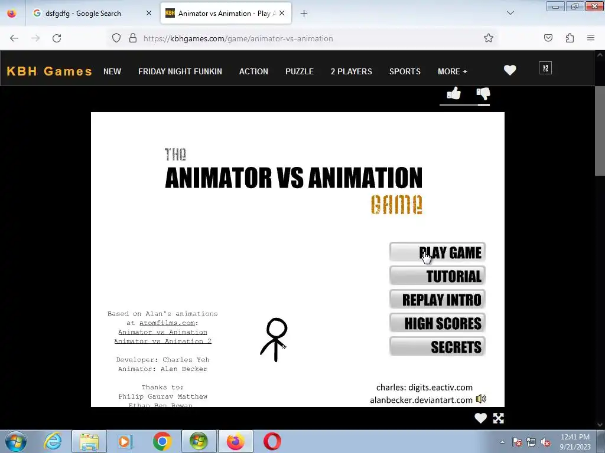Mute the game sound speaker icon
Screen dimensions: 605x453
point(481,399)
